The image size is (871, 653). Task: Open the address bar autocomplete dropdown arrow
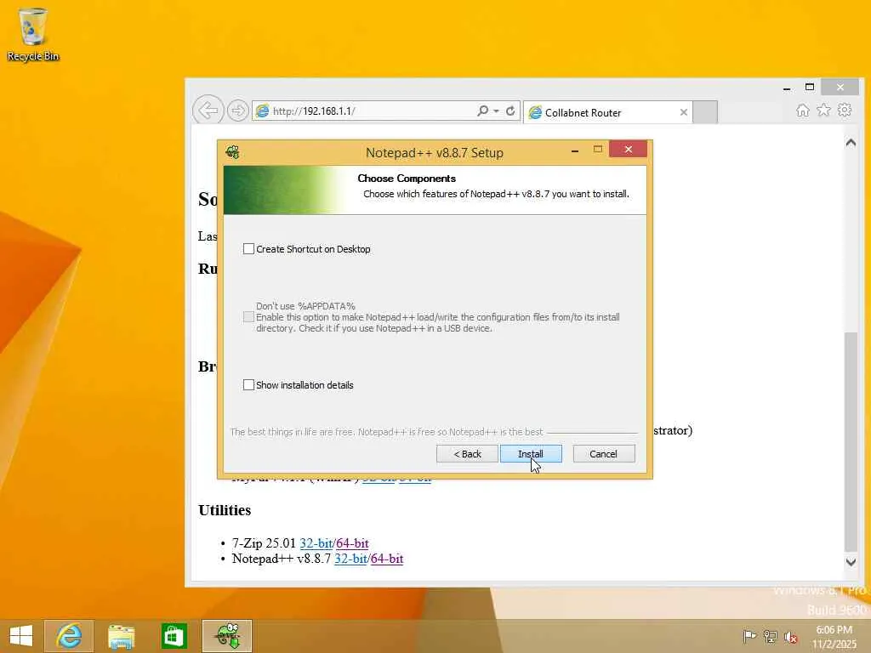(496, 111)
